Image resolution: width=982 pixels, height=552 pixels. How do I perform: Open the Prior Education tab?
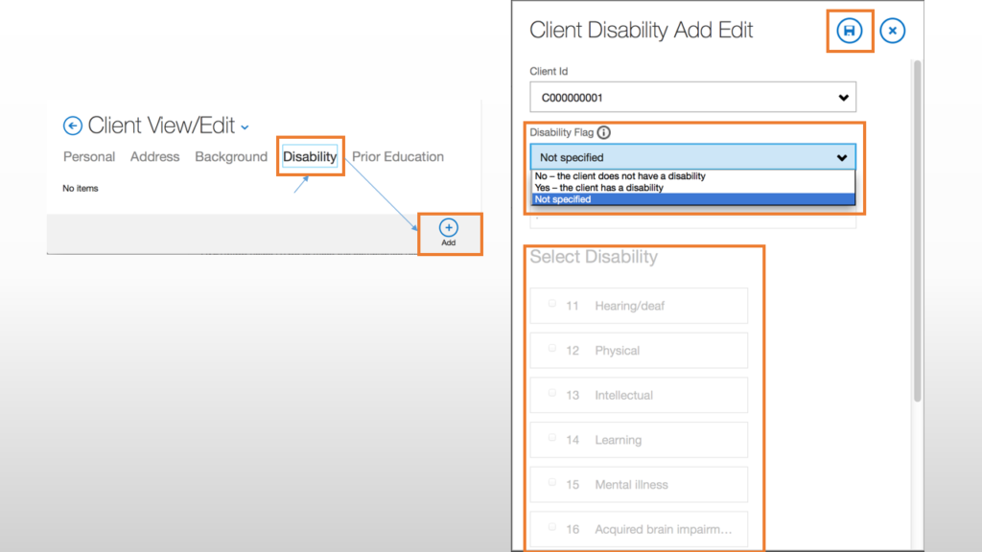click(398, 156)
